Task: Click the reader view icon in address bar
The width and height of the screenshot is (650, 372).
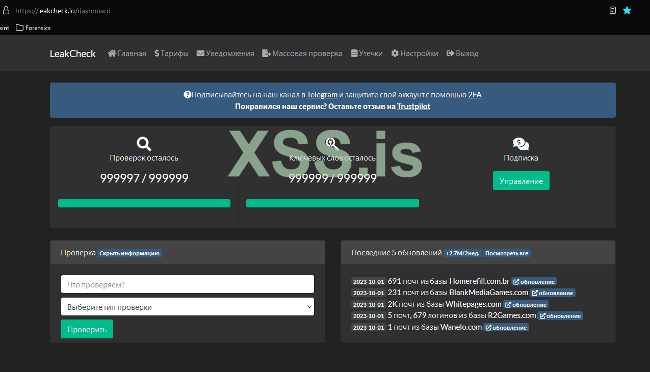Action: [x=613, y=10]
